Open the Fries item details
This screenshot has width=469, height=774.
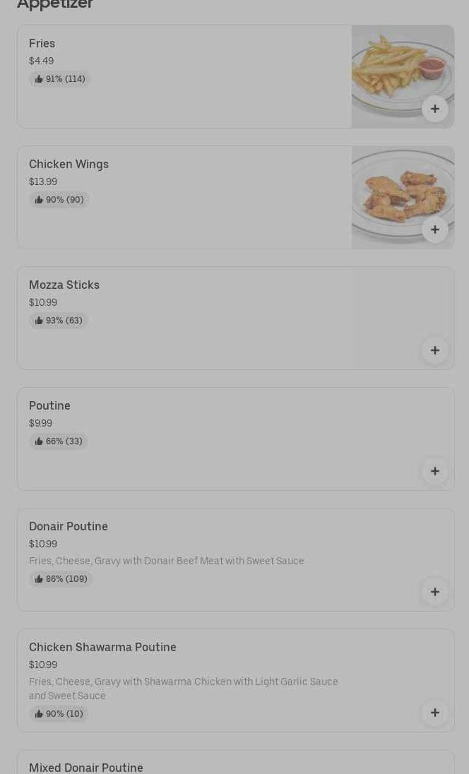(42, 44)
